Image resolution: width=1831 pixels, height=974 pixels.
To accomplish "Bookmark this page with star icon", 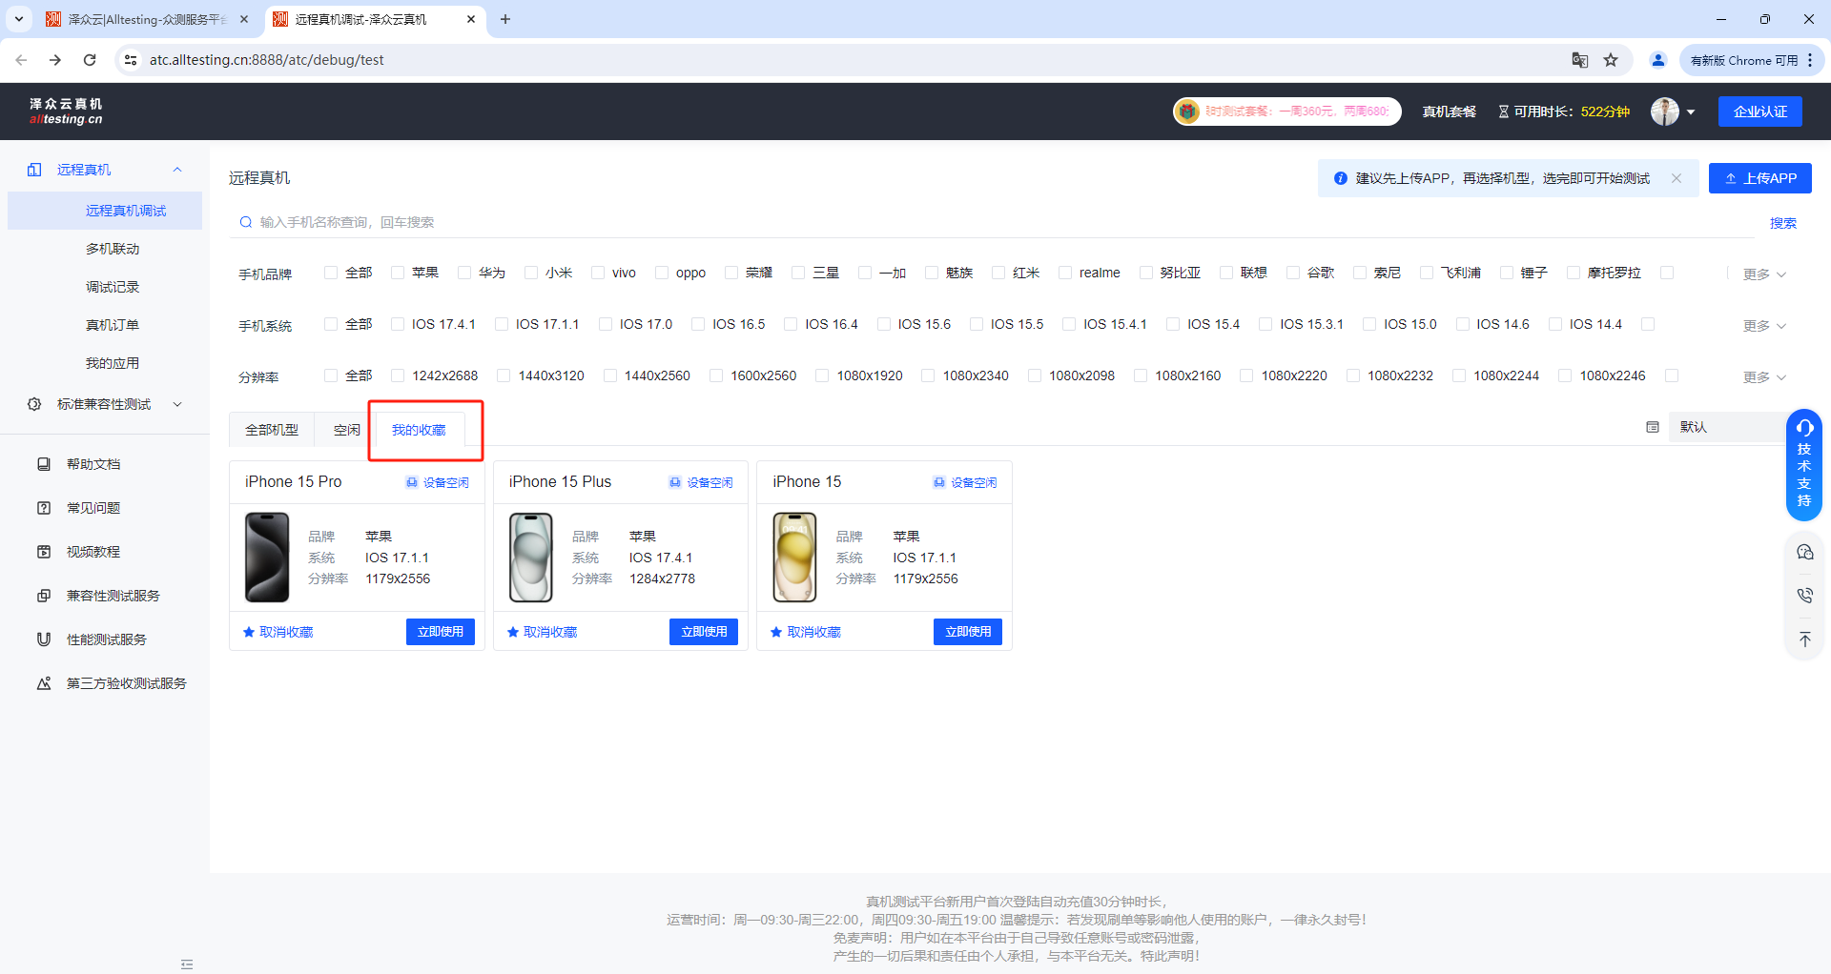I will (1611, 60).
